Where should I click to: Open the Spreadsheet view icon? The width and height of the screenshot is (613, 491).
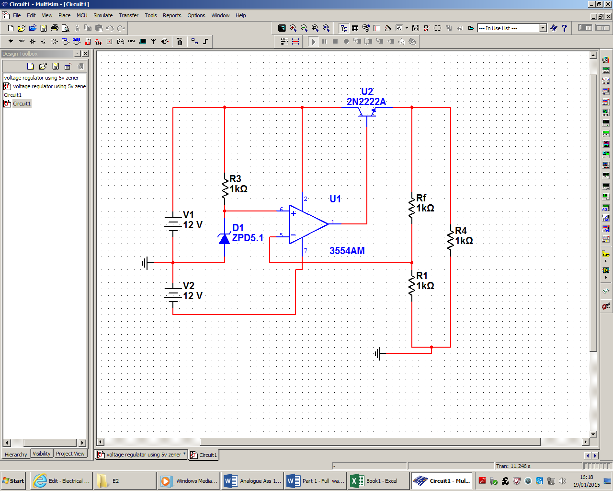355,28
